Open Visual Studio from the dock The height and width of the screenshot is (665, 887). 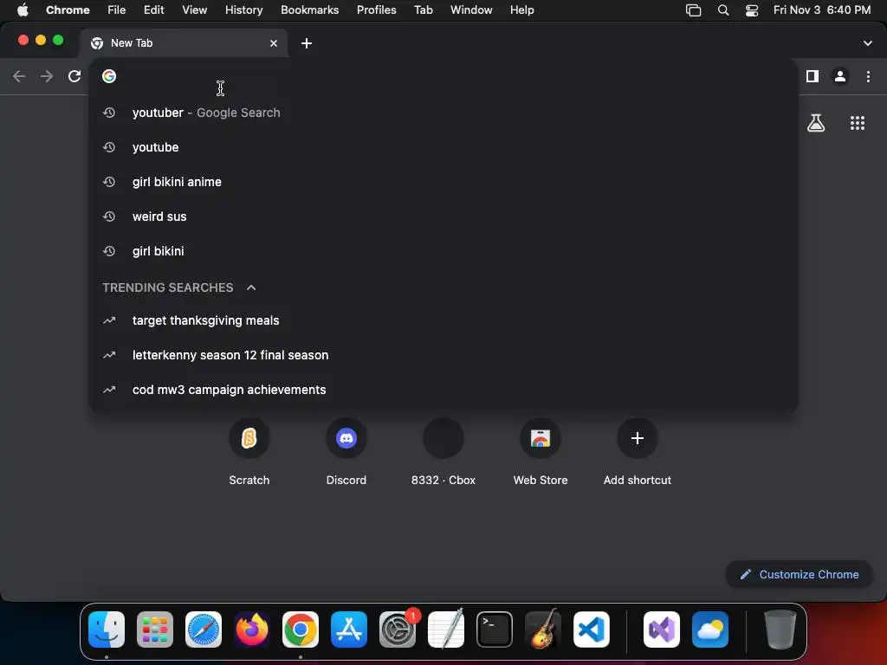coord(662,629)
